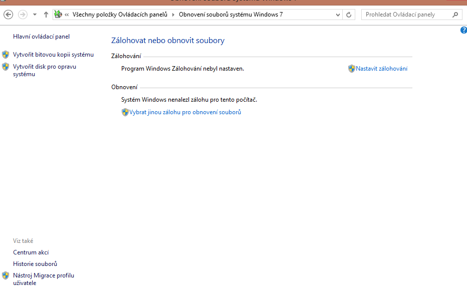This screenshot has height=291, width=467.
Task: Open 'Centrum akcí' link
Action: coord(31,252)
